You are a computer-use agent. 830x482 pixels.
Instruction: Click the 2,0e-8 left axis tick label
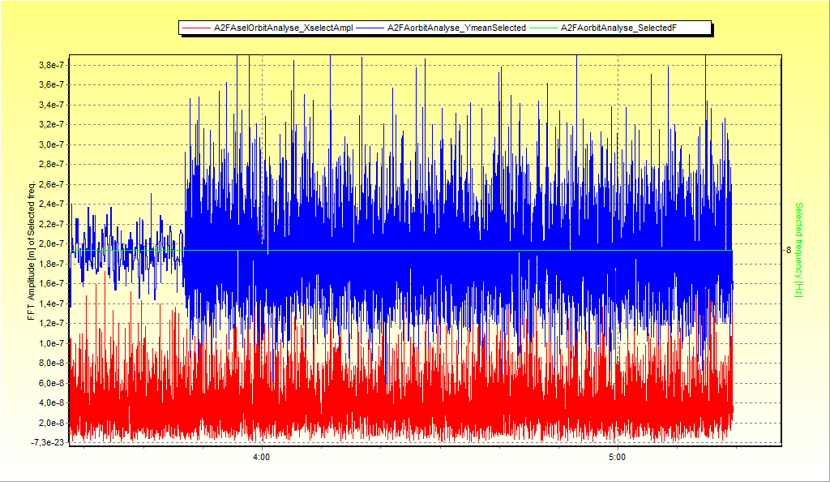47,423
